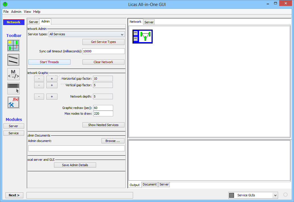The width and height of the screenshot is (294, 202).
Task: Increase horizontal gap factor with plus
Action: (52, 79)
